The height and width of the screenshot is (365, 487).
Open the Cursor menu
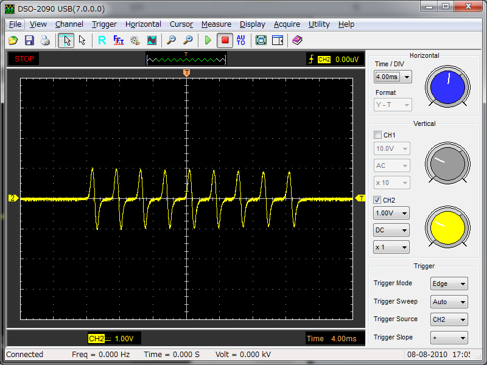(181, 24)
